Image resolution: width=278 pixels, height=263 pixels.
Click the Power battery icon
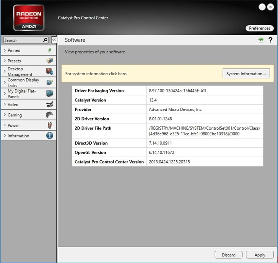[49, 125]
